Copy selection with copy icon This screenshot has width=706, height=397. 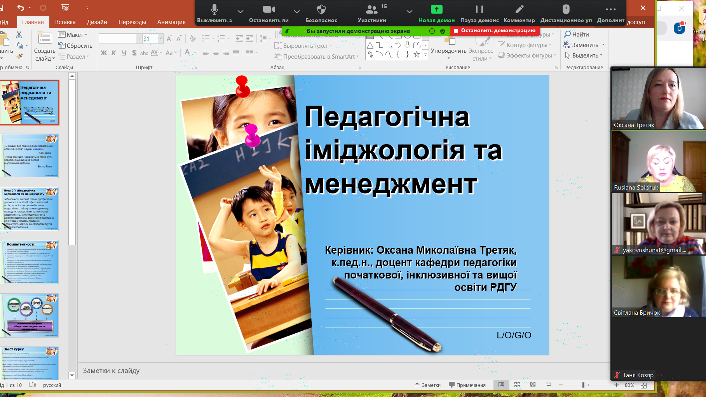point(19,45)
